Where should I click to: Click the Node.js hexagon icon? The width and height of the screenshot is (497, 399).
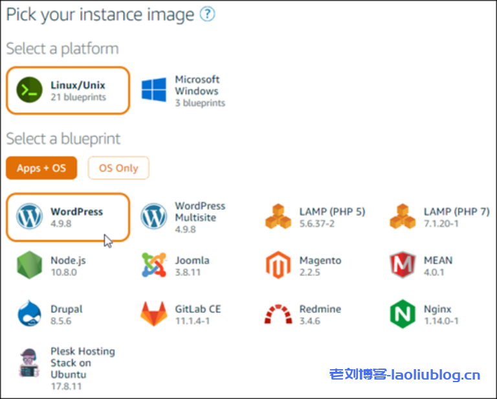29,266
